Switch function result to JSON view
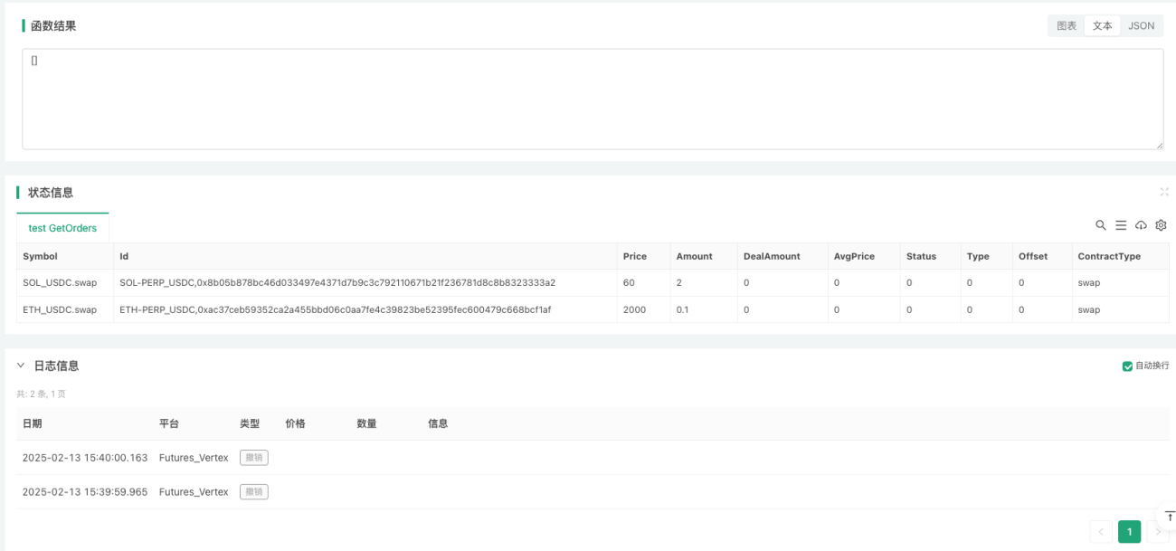1176x551 pixels. [x=1142, y=26]
